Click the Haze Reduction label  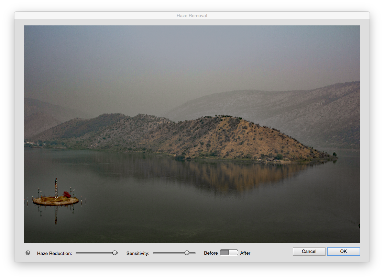point(55,253)
